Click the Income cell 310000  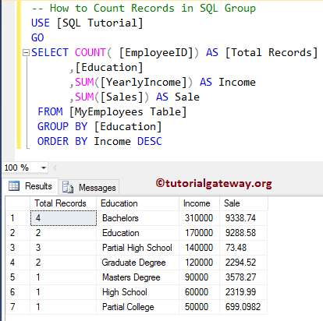click(x=200, y=218)
